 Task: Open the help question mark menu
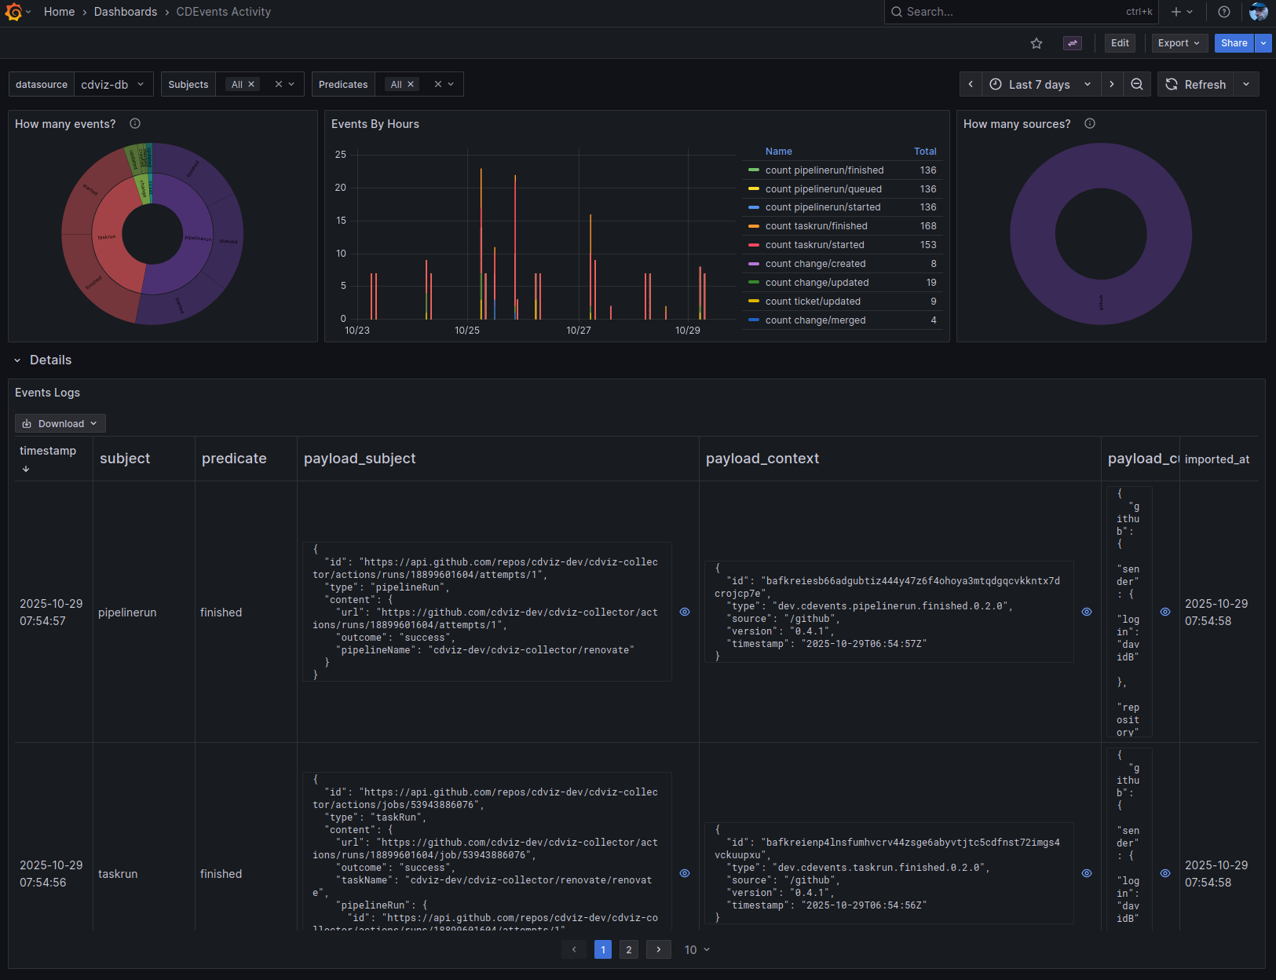pyautogui.click(x=1224, y=12)
